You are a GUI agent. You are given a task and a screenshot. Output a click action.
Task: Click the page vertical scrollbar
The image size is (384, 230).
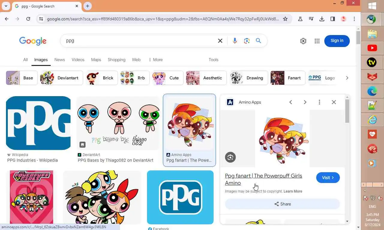358,37
